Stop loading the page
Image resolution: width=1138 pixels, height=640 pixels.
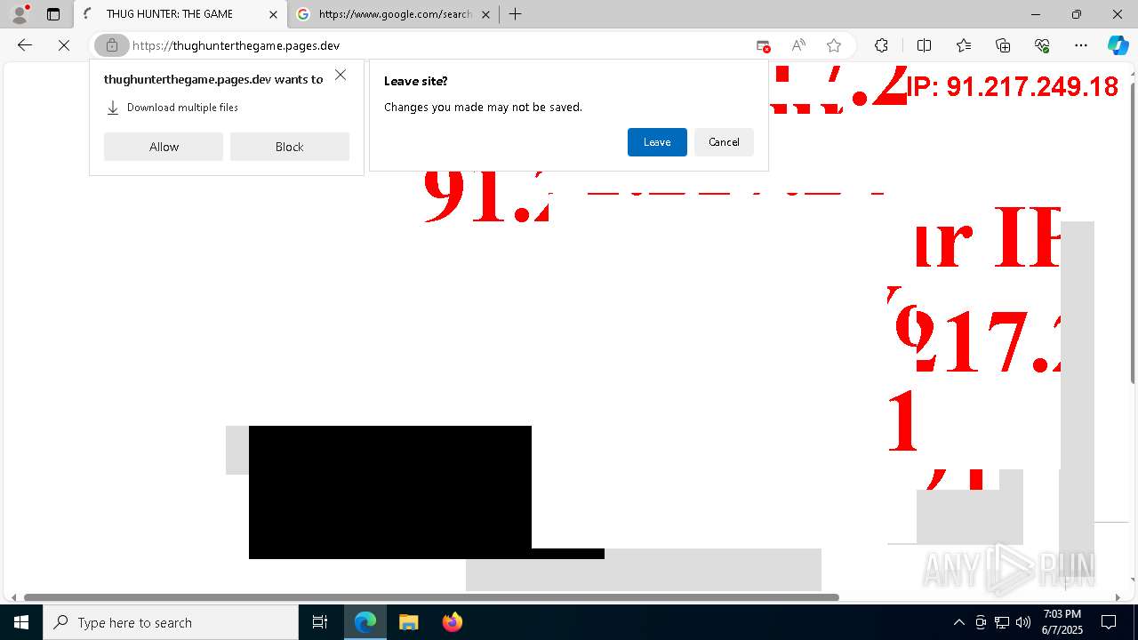click(x=64, y=45)
